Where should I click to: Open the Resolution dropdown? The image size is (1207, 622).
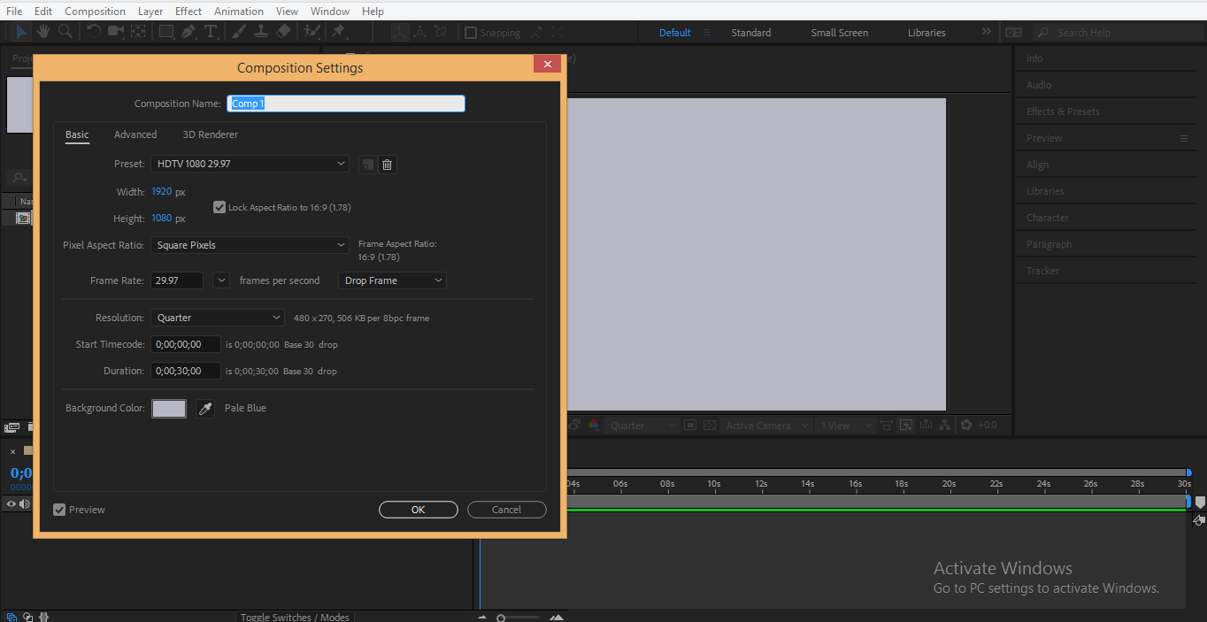point(217,317)
